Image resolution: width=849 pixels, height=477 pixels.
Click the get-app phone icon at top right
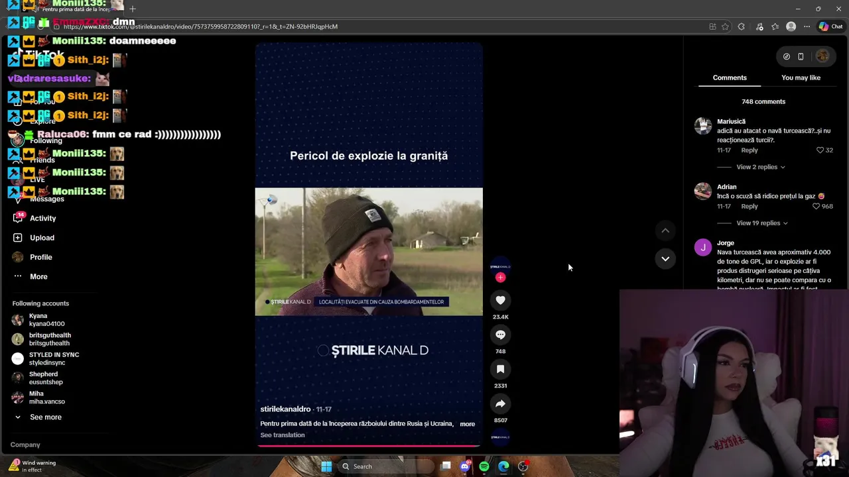pyautogui.click(x=801, y=56)
